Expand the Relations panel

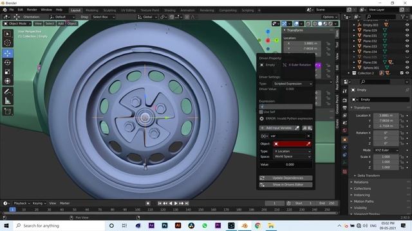pos(360,182)
